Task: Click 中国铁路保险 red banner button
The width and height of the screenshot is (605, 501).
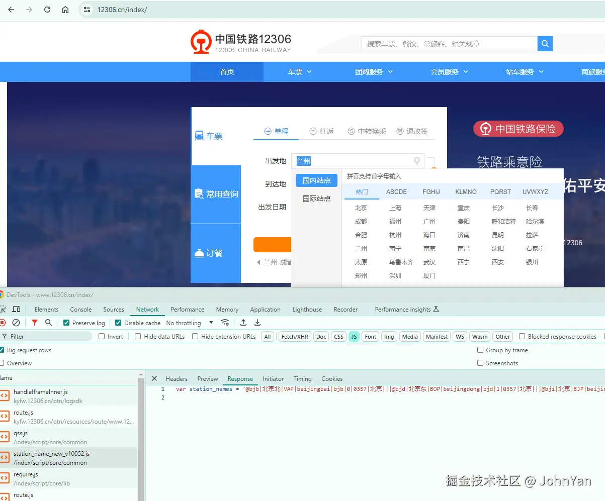Action: [518, 129]
